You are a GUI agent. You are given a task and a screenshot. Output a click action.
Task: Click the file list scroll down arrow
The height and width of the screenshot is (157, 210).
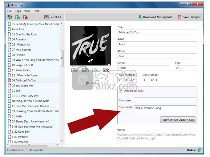pos(62,141)
